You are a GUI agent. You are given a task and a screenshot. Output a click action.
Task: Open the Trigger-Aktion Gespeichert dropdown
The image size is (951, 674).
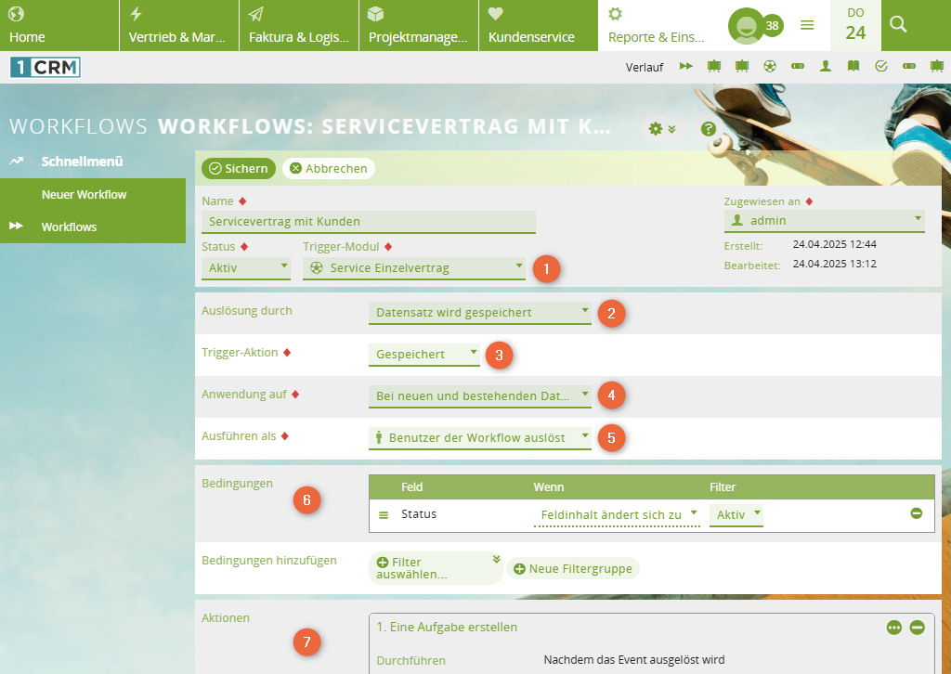[423, 355]
